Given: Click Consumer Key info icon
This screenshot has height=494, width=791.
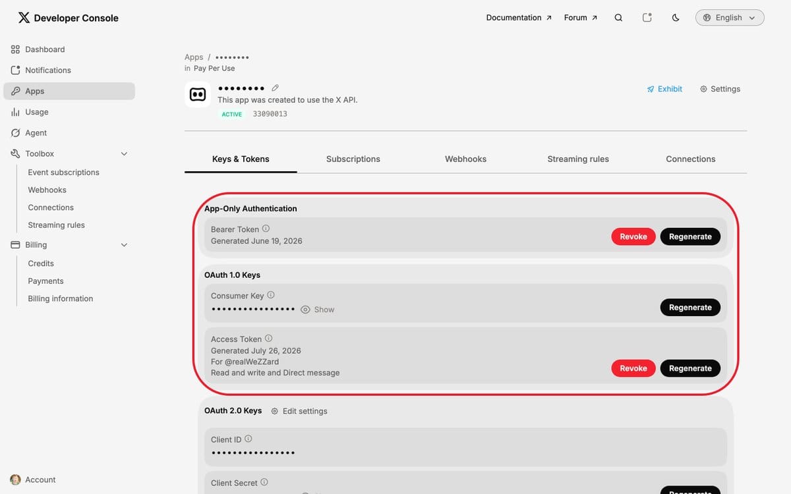Looking at the screenshot, I should (x=271, y=295).
